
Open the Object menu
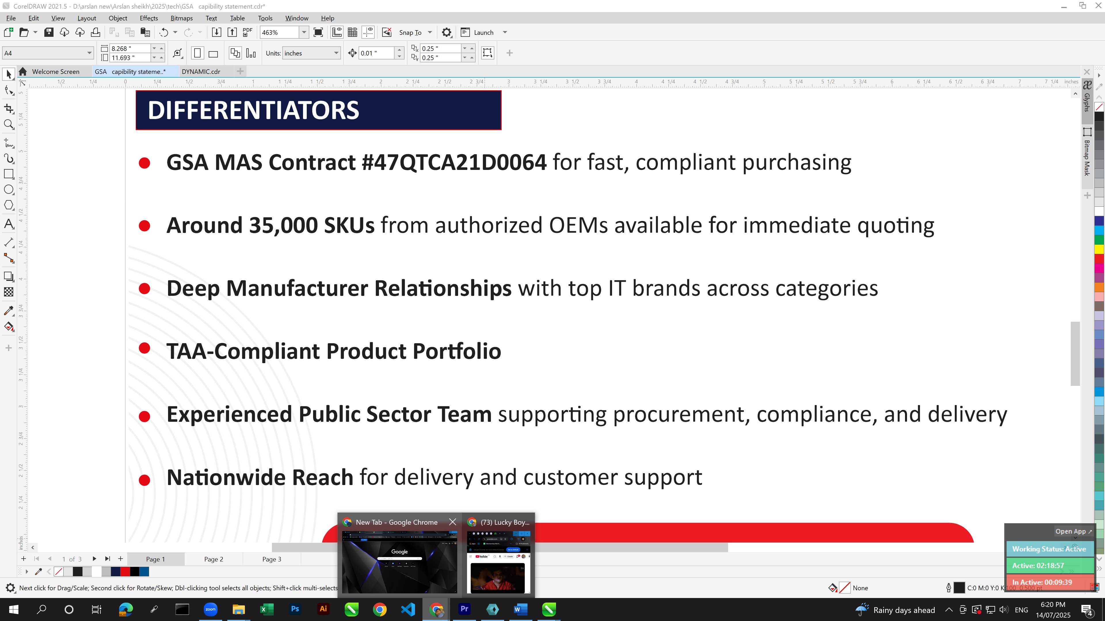coord(117,18)
